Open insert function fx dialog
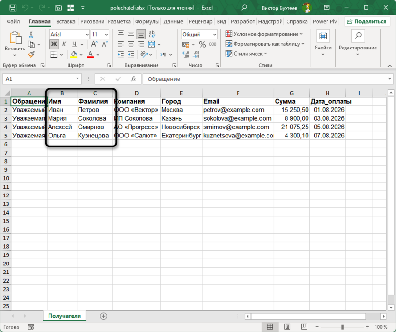Viewport: 396px width, 332px height. [133, 79]
